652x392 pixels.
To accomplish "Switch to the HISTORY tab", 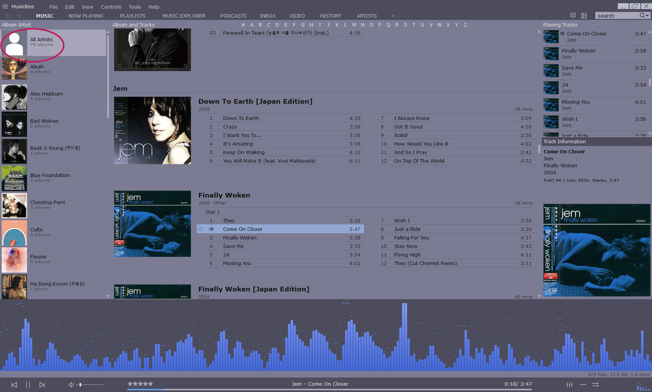I will point(331,16).
